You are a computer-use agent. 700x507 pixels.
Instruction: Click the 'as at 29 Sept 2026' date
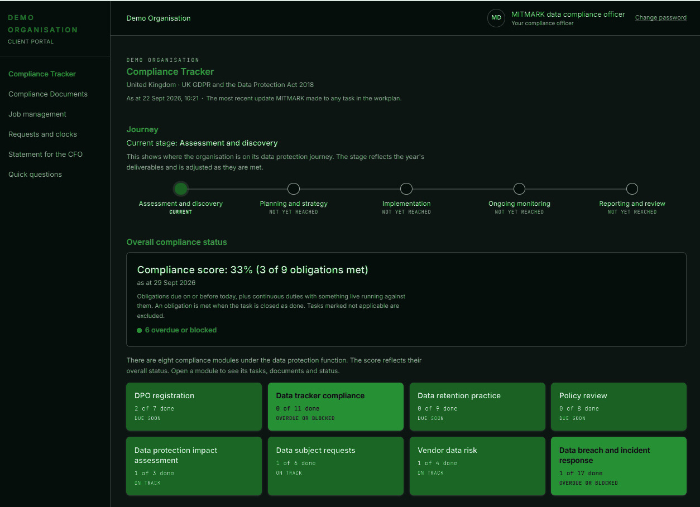[x=166, y=283]
